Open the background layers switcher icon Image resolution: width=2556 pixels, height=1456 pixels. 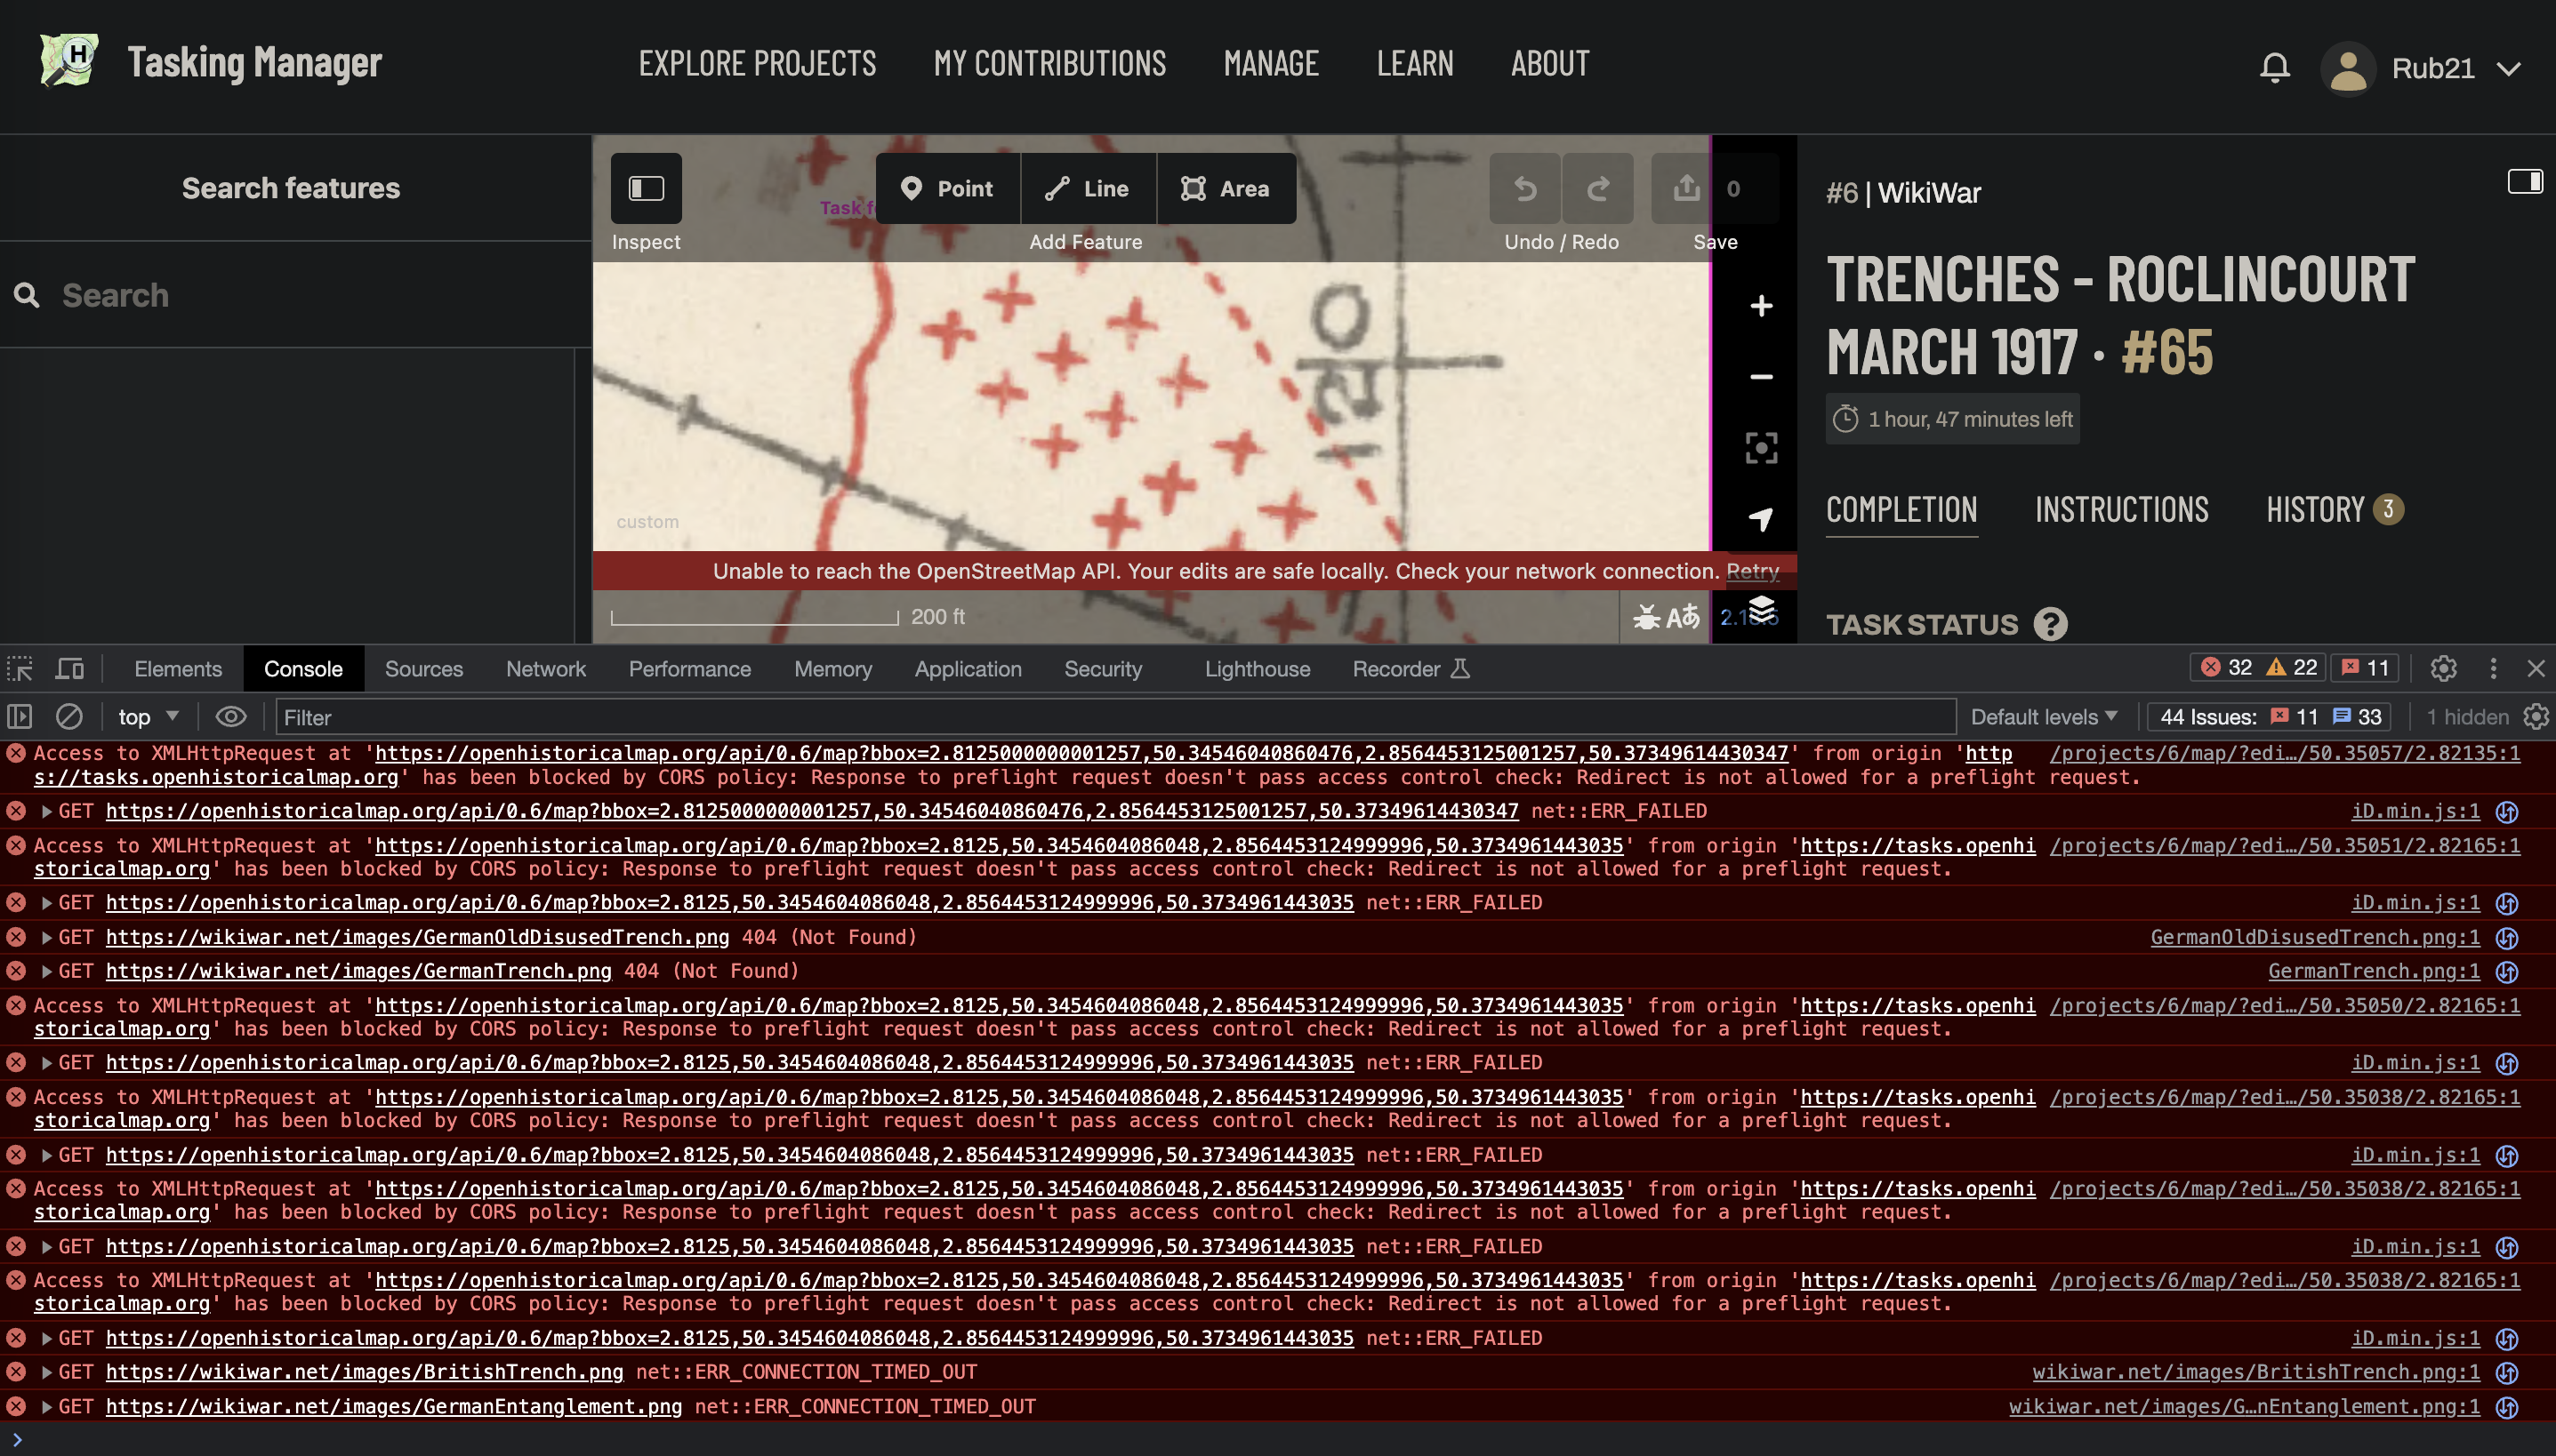pos(1762,607)
